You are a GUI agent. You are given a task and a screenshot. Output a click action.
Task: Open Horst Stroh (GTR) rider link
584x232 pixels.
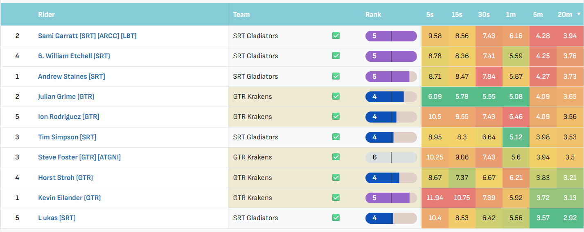tap(65, 177)
